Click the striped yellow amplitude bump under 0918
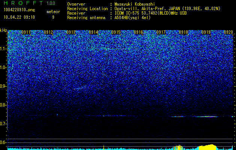236x150 pixels. point(179,147)
